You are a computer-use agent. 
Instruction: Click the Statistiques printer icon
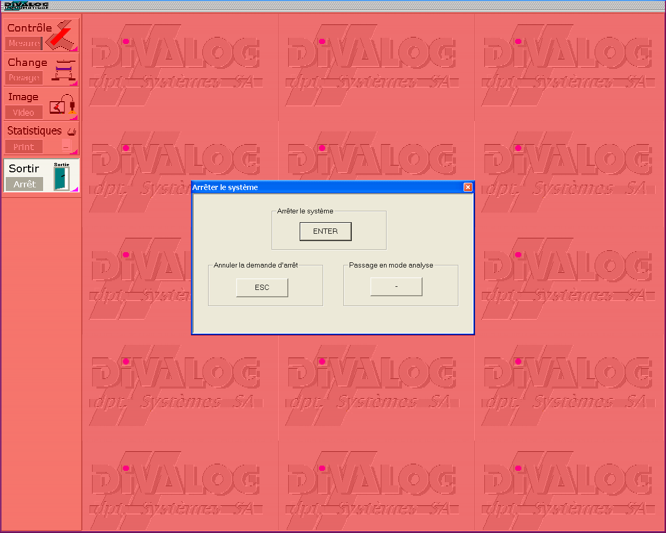tap(72, 131)
